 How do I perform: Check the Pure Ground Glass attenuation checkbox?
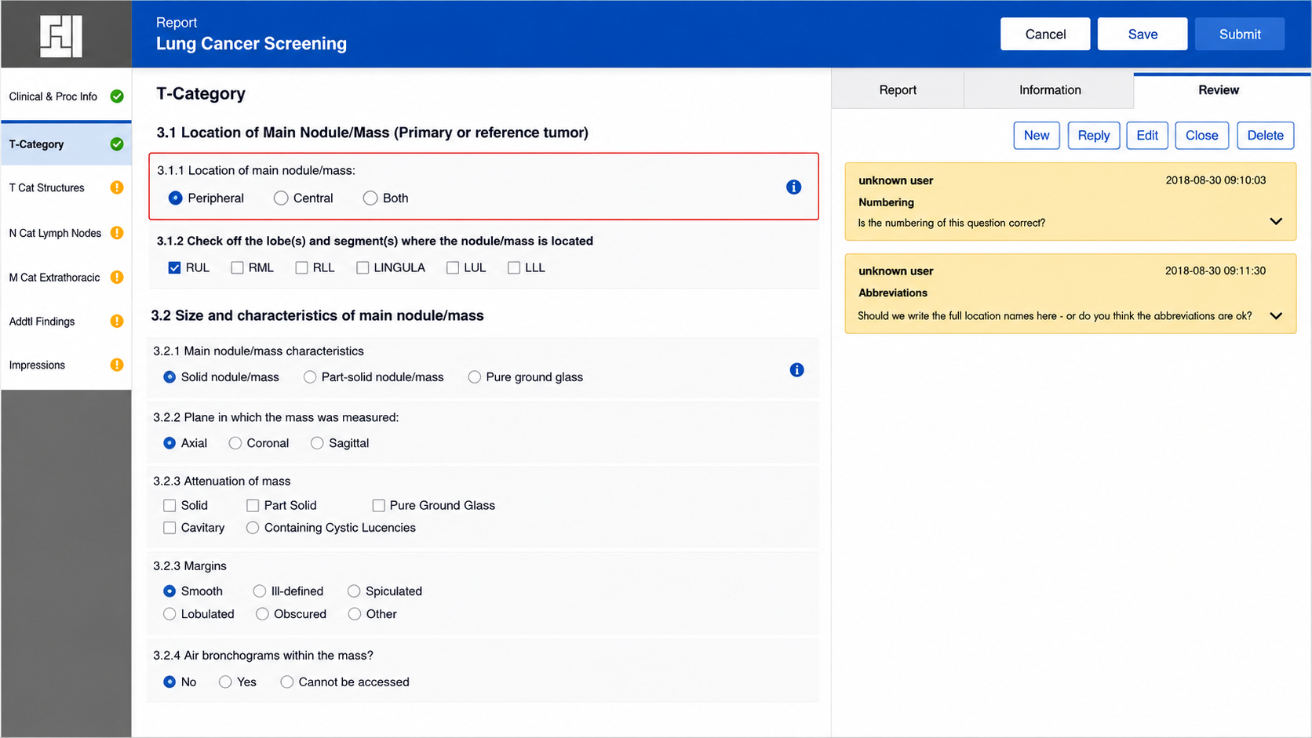(378, 506)
